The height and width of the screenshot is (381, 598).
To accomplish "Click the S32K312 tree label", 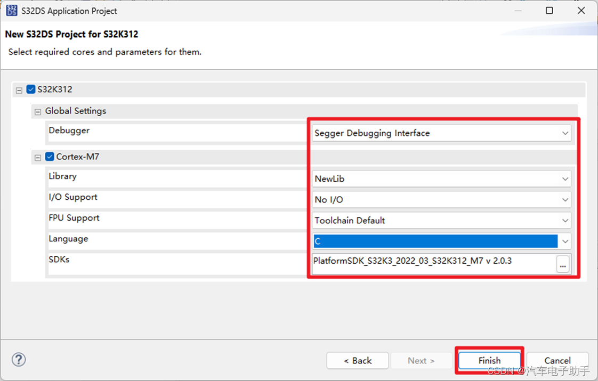I will (x=54, y=90).
